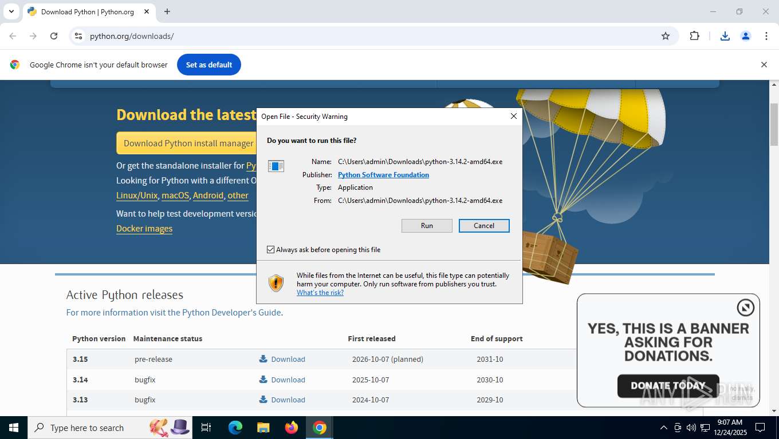This screenshot has height=439, width=779.
Task: Click download icon in 3.15 row
Action: (x=263, y=359)
